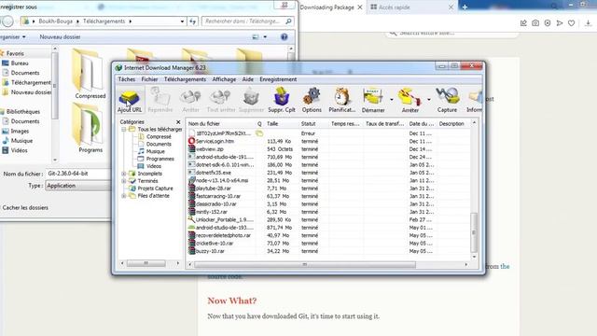Open the Programs folder in save dialog
This screenshot has height=336, width=597.
click(x=90, y=129)
